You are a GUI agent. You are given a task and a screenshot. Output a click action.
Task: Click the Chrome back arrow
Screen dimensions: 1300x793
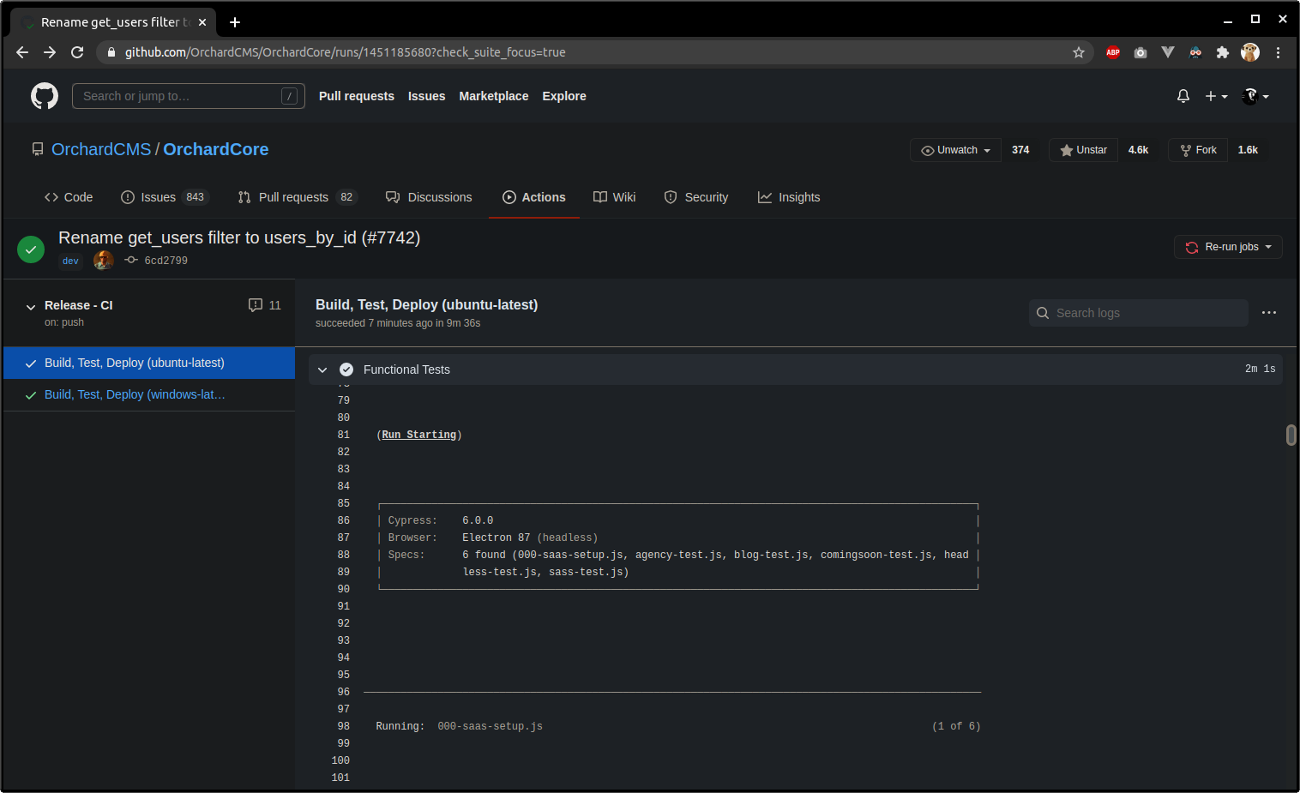point(22,52)
